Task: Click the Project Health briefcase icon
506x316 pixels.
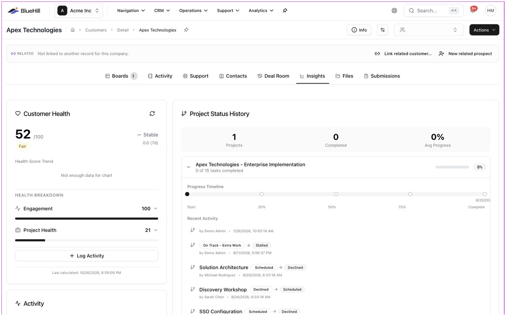Action: pyautogui.click(x=18, y=230)
